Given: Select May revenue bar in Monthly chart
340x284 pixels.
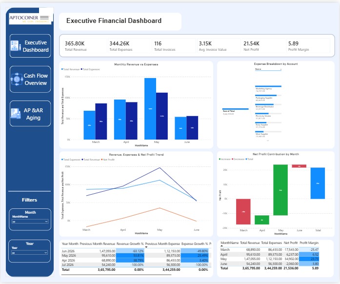Looking at the screenshot, I should click(x=150, y=109).
